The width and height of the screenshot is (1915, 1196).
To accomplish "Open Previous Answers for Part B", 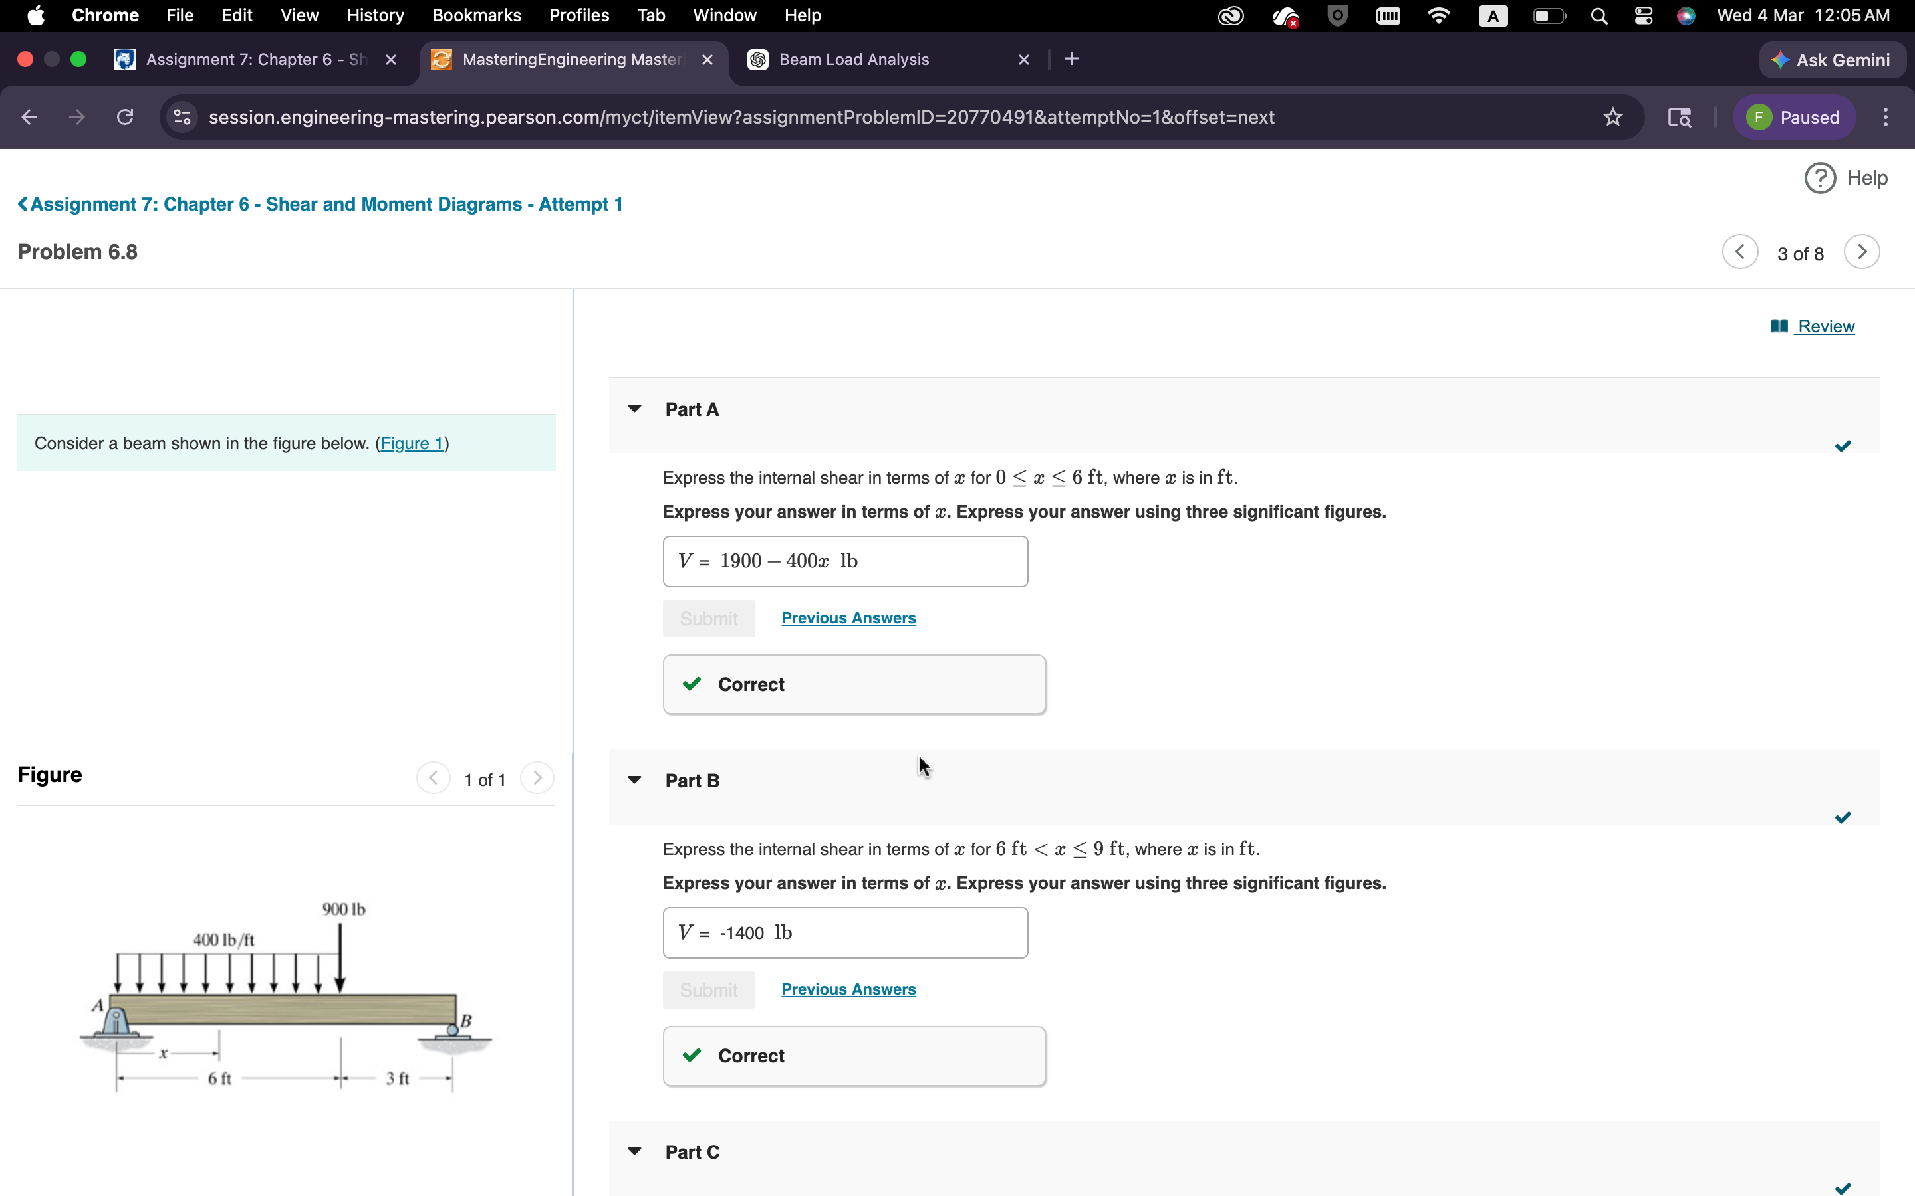I will tap(848, 989).
